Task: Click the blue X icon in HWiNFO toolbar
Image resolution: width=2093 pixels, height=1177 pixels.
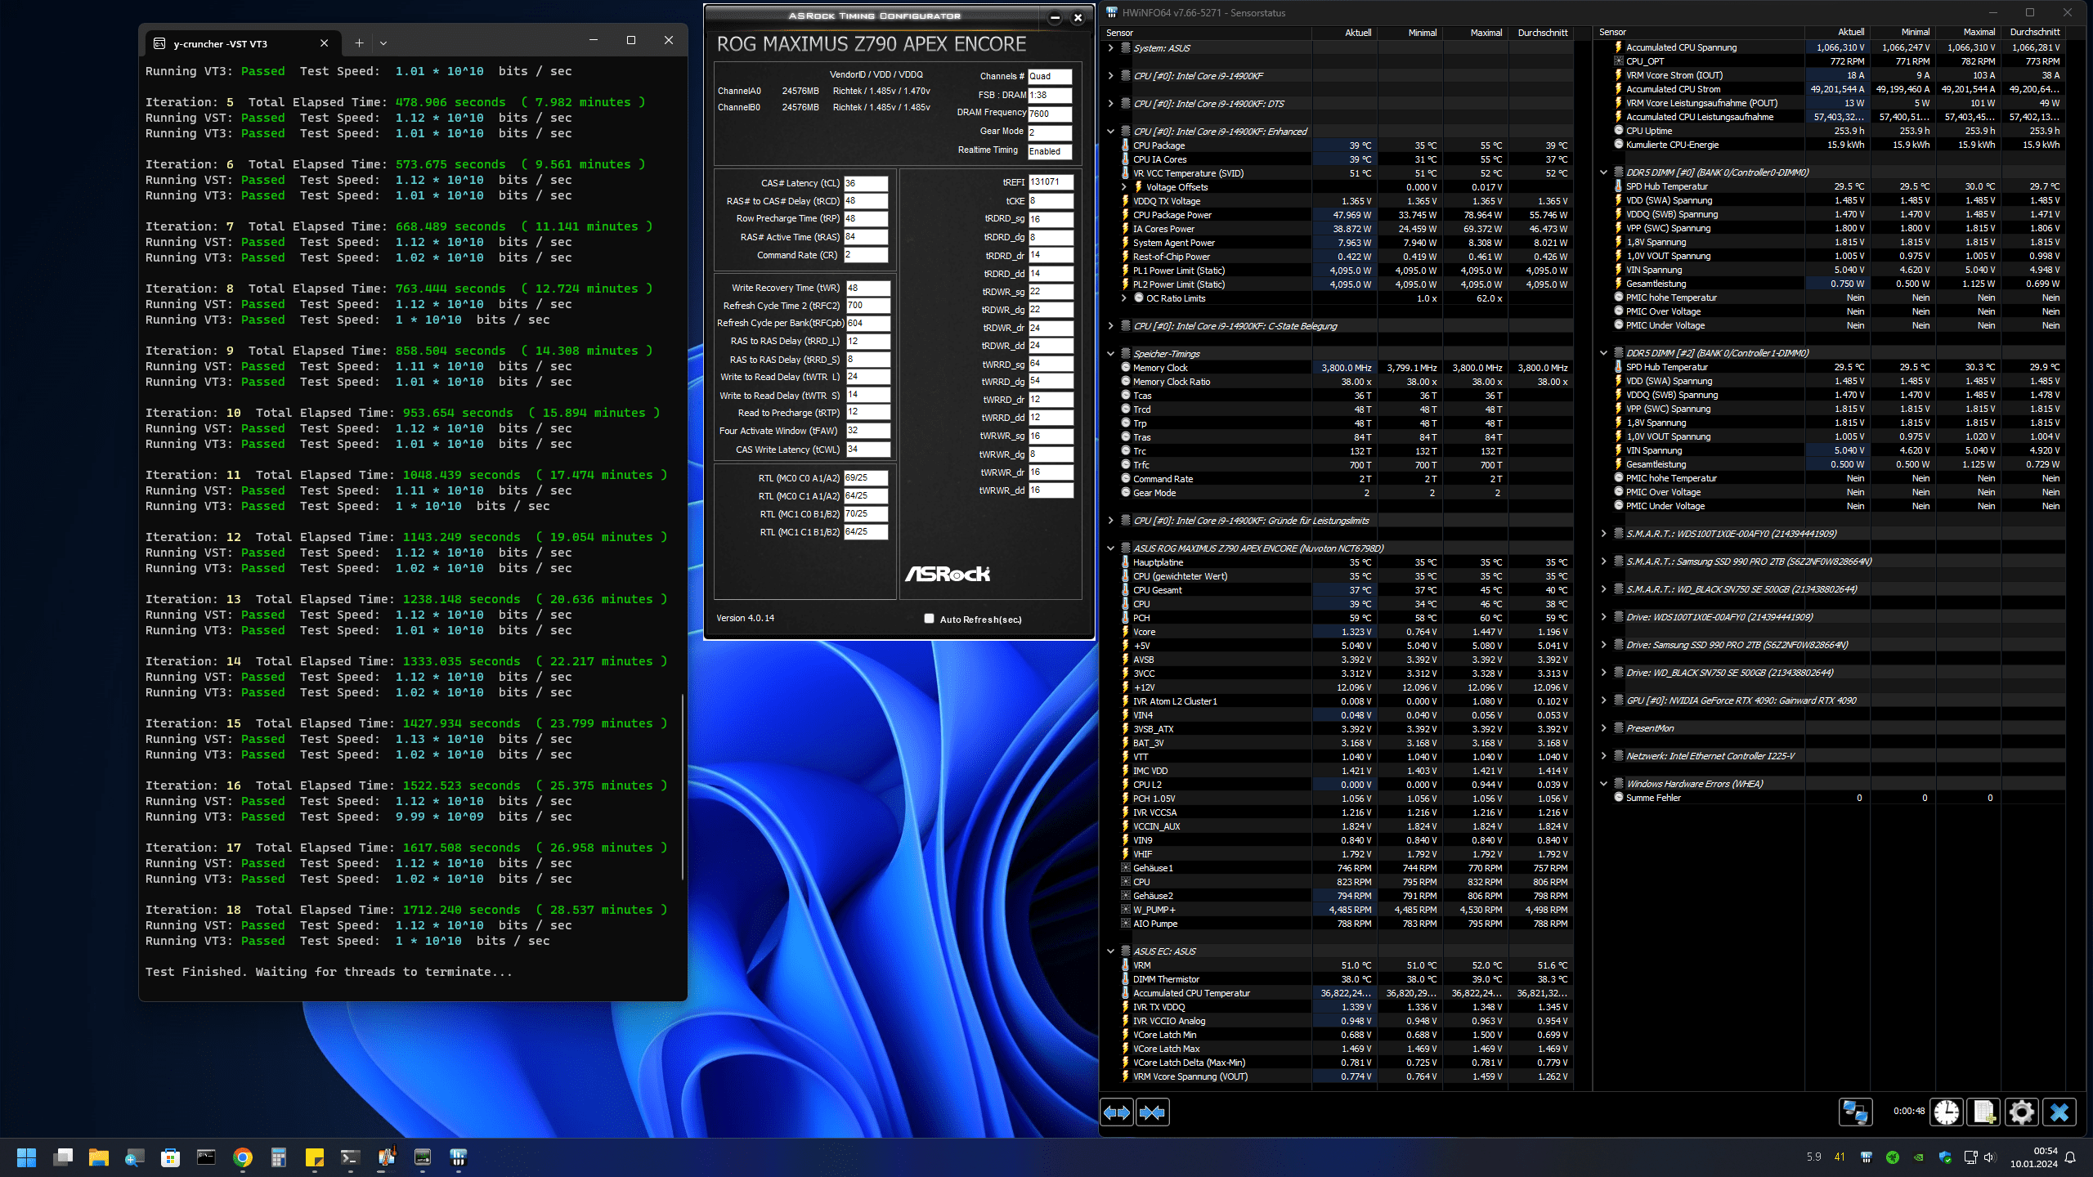Action: point(2059,1112)
